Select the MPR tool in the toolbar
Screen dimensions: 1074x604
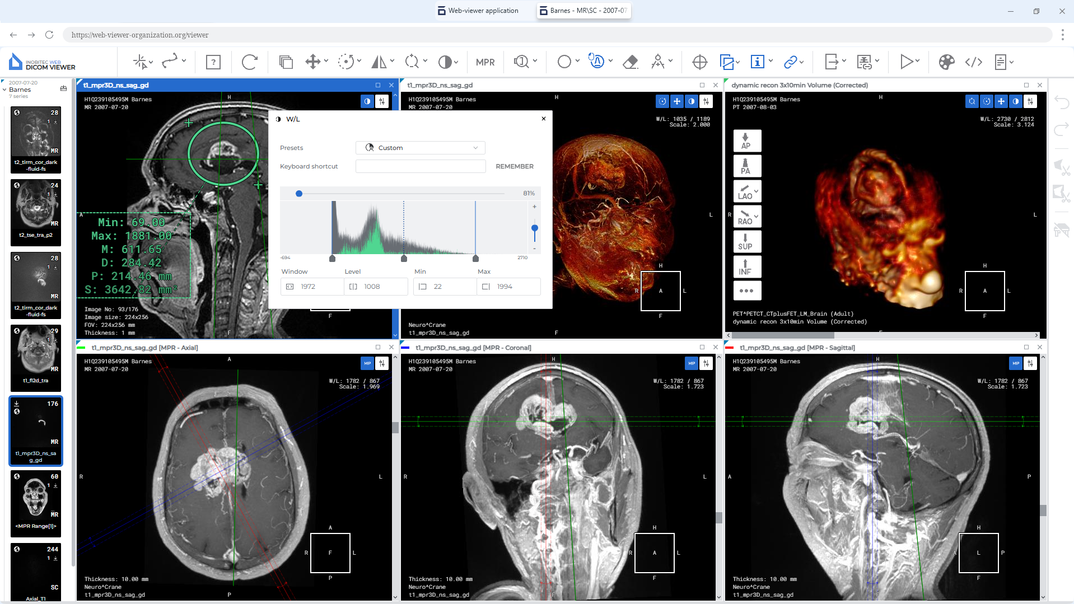485,62
